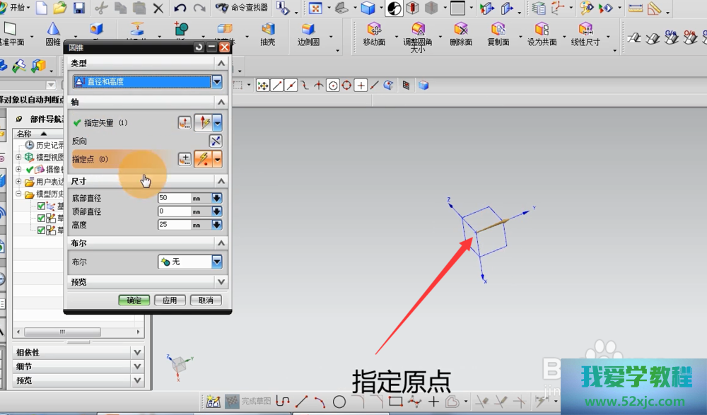Image resolution: width=707 pixels, height=415 pixels.
Task: Select the Shell (抽壳) tool
Action: (268, 30)
